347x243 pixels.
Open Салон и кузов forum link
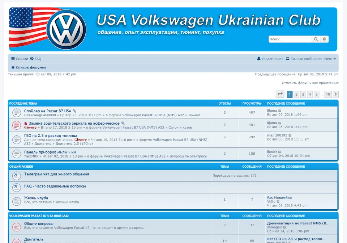[180, 127]
